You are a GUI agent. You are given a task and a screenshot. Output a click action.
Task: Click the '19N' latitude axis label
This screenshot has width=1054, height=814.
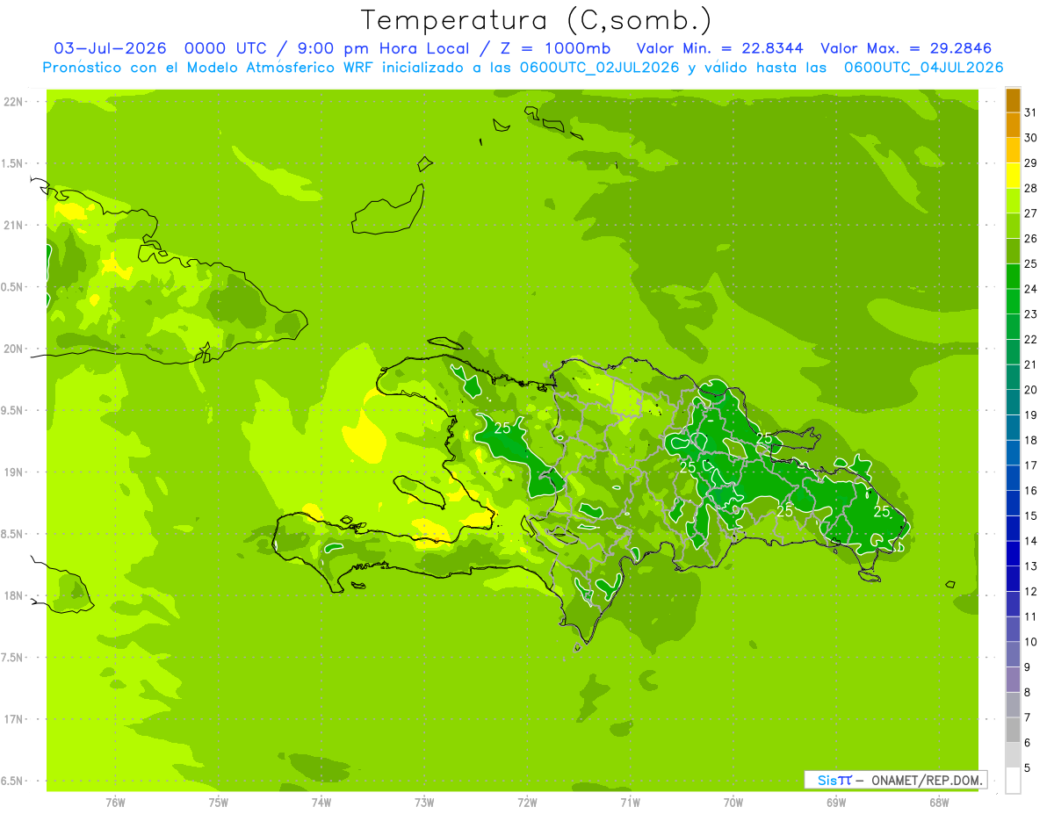point(13,472)
